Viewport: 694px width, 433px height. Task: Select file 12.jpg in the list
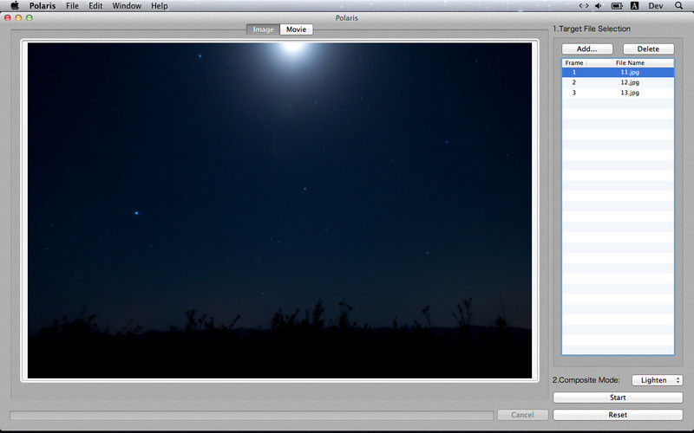tap(618, 82)
